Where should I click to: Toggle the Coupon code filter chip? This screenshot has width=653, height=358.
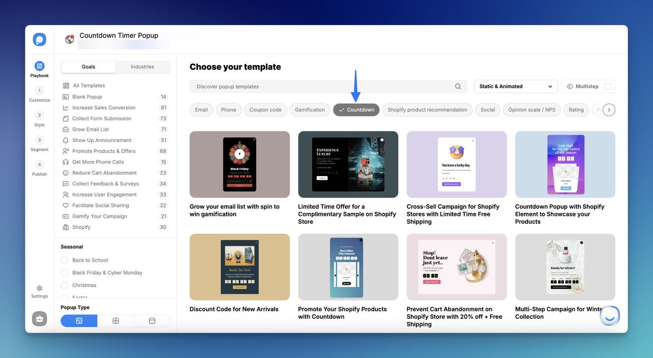pyautogui.click(x=265, y=109)
